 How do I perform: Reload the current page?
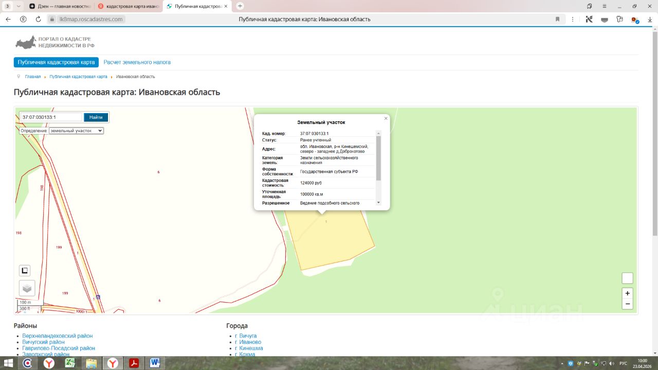pos(38,19)
